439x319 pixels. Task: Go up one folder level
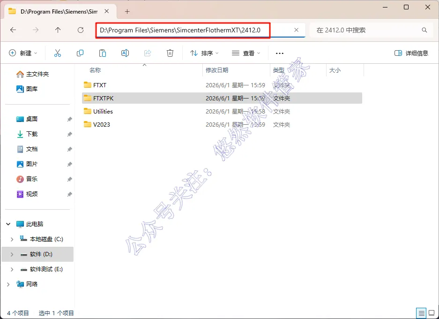[x=58, y=30]
